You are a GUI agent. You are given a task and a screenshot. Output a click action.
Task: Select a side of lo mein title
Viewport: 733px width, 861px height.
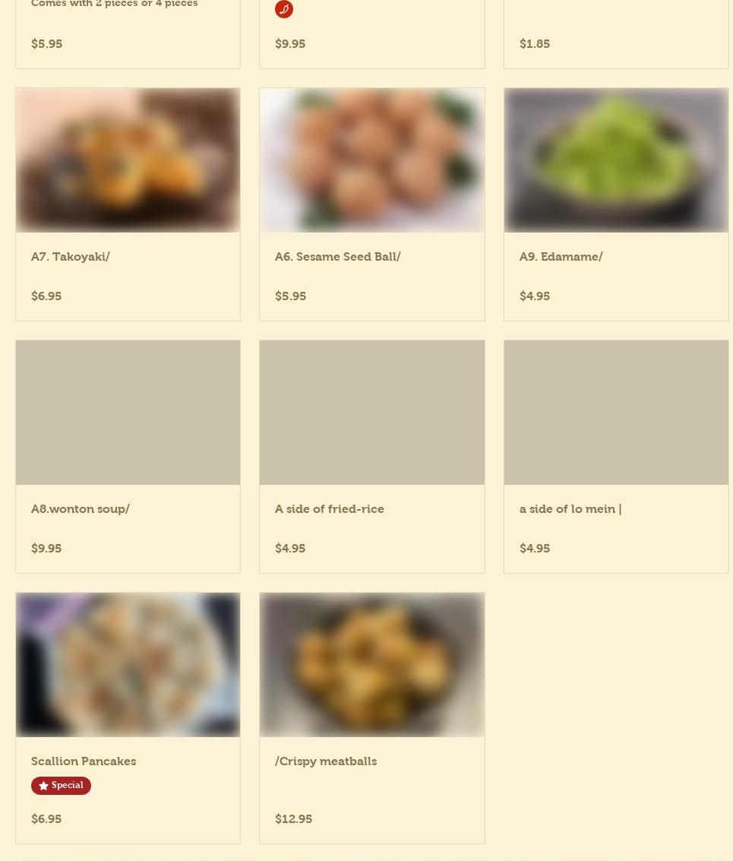[x=570, y=509]
